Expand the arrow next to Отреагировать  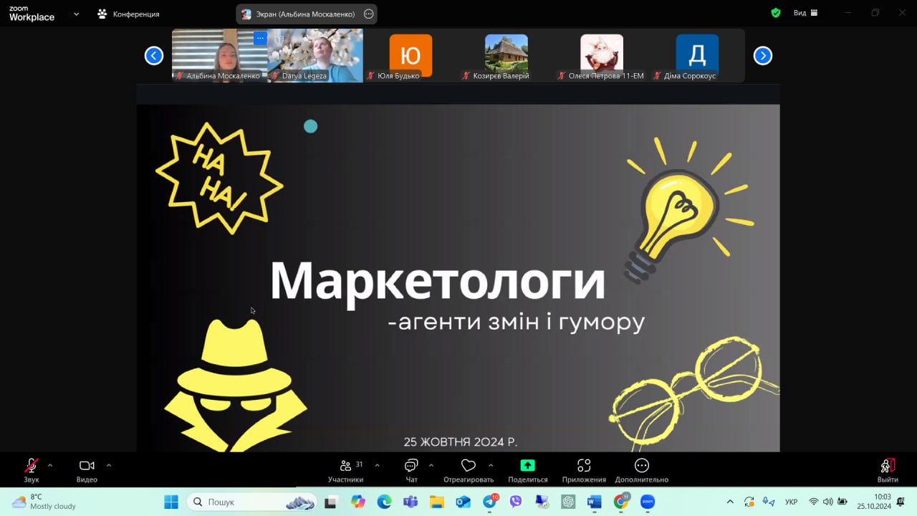coord(491,465)
